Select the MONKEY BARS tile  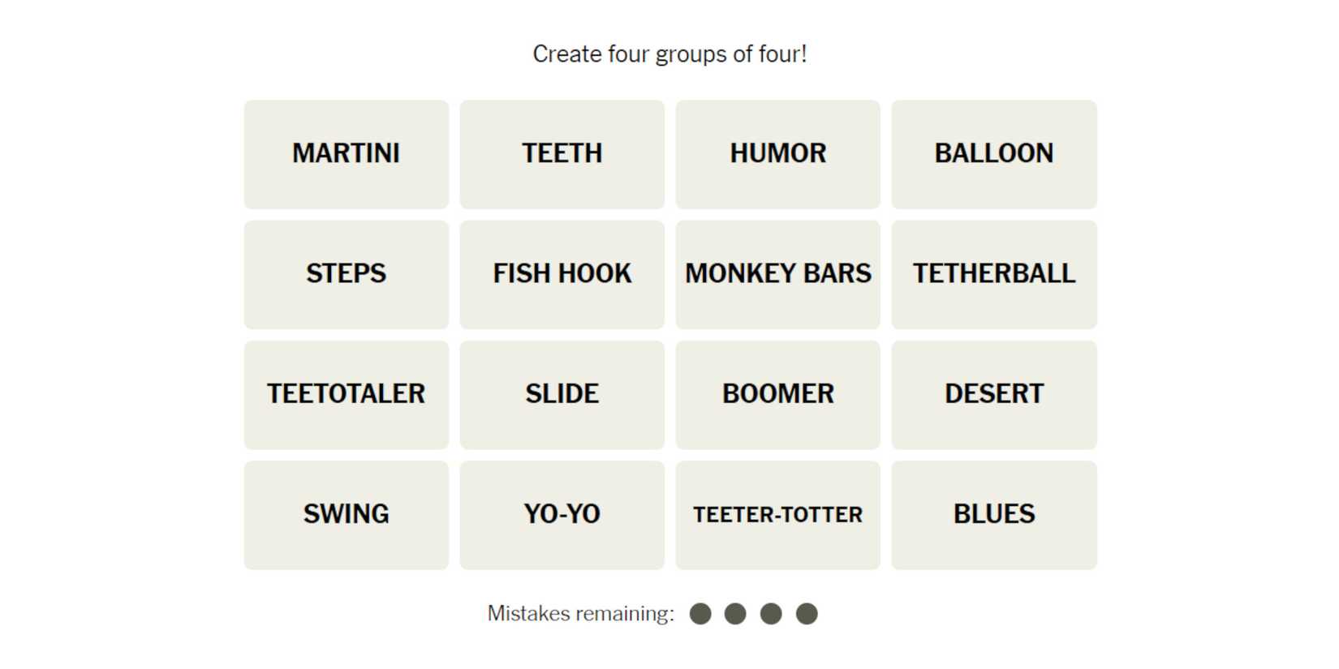pos(777,274)
